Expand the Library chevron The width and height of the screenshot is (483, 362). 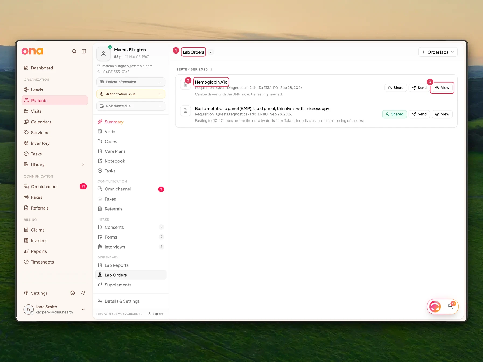pyautogui.click(x=83, y=165)
